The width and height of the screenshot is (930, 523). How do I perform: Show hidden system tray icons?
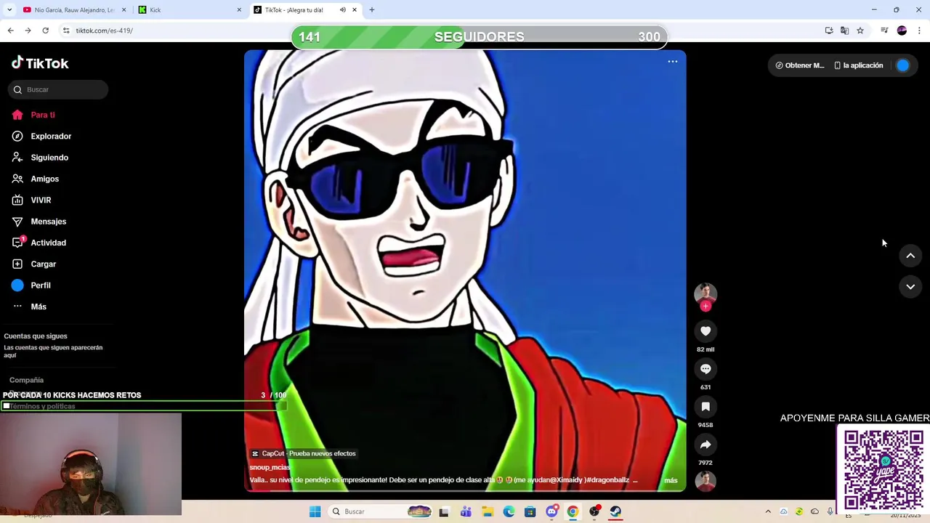pyautogui.click(x=768, y=512)
